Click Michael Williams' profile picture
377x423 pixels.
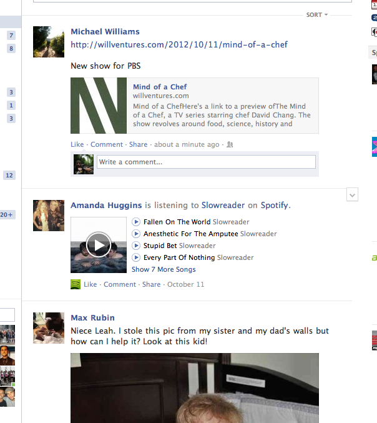[x=49, y=42]
